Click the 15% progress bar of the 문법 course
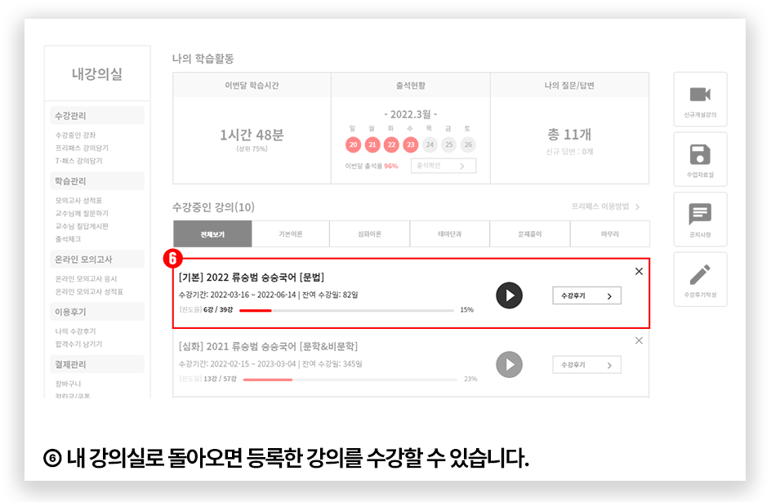Viewport: 771px width, 502px height. click(x=346, y=310)
